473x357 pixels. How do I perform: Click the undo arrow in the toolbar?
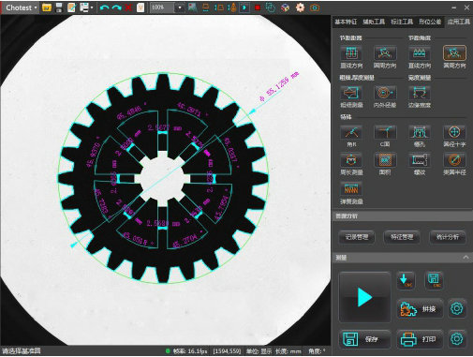click(104, 7)
